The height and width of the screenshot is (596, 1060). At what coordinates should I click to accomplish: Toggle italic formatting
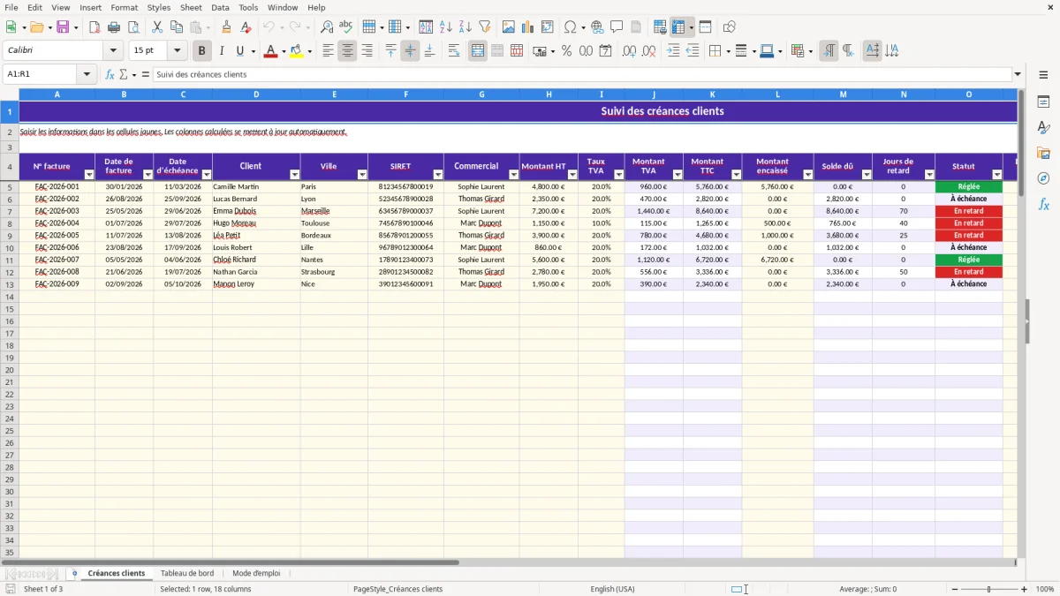click(x=221, y=51)
